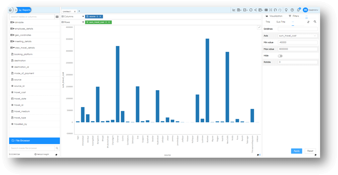Click the home icon in breadcrumb
Viewport: 338px width, 175px height.
point(10,10)
